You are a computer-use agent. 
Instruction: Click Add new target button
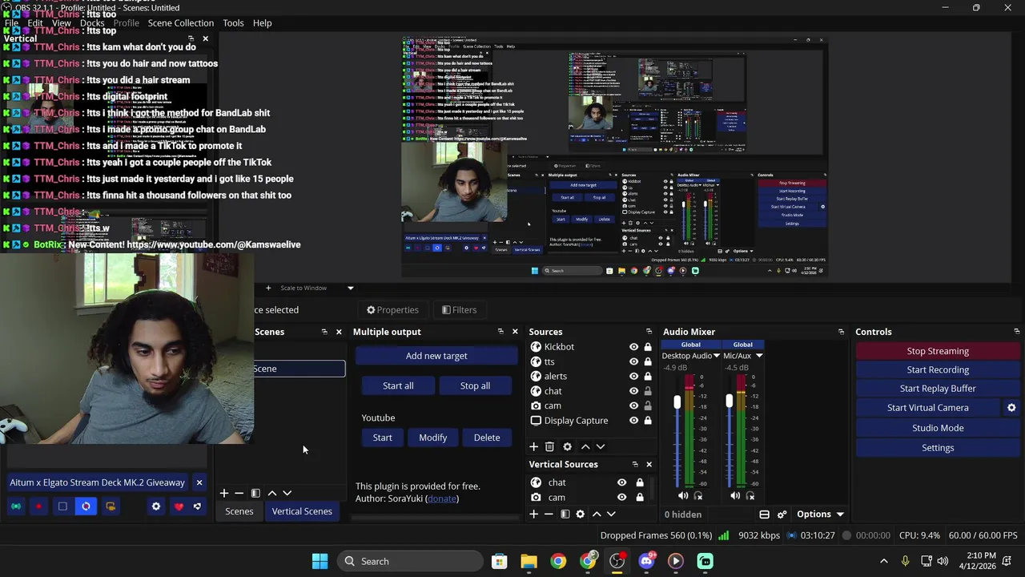pyautogui.click(x=436, y=356)
